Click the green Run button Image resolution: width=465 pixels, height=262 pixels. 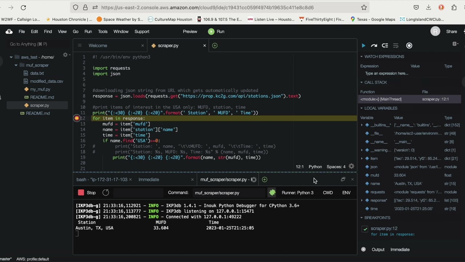216,31
